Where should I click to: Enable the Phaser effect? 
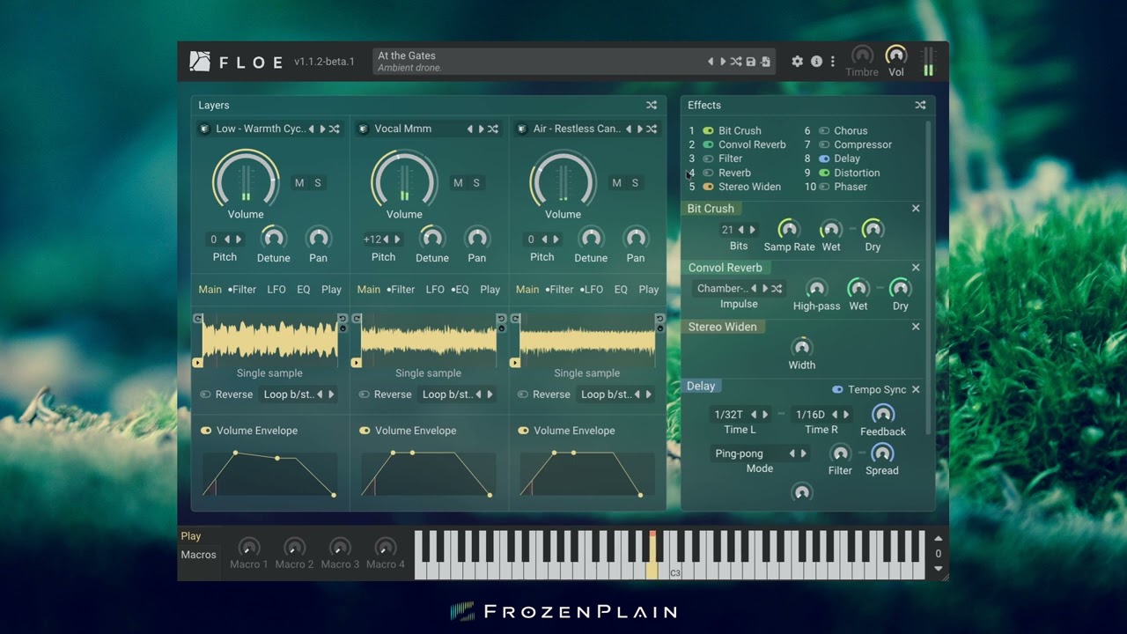pyautogui.click(x=824, y=187)
